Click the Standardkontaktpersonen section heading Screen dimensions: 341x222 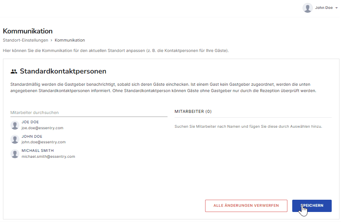[x=63, y=71]
